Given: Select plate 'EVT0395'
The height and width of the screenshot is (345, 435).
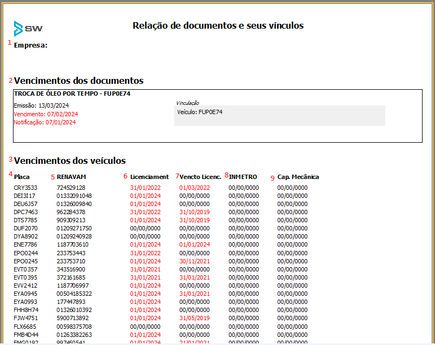Looking at the screenshot, I should (x=25, y=277).
